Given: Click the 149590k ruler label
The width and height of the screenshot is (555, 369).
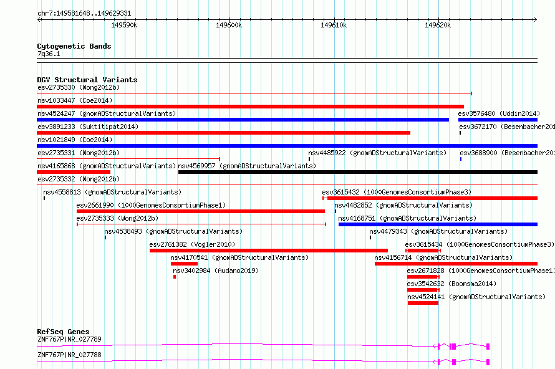Looking at the screenshot, I should pos(124,25).
